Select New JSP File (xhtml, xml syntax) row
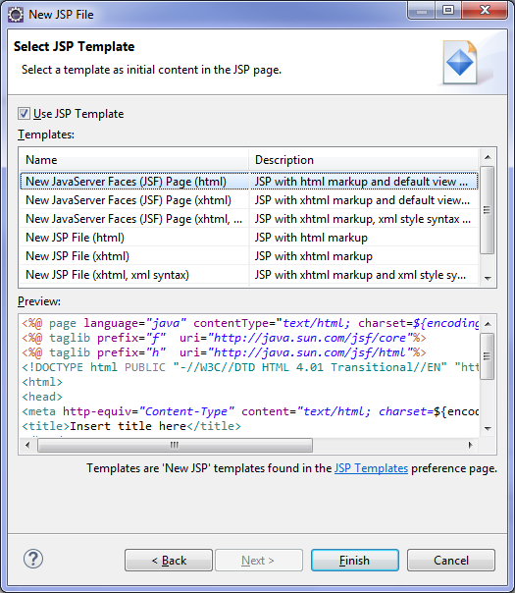This screenshot has width=515, height=593. click(248, 275)
